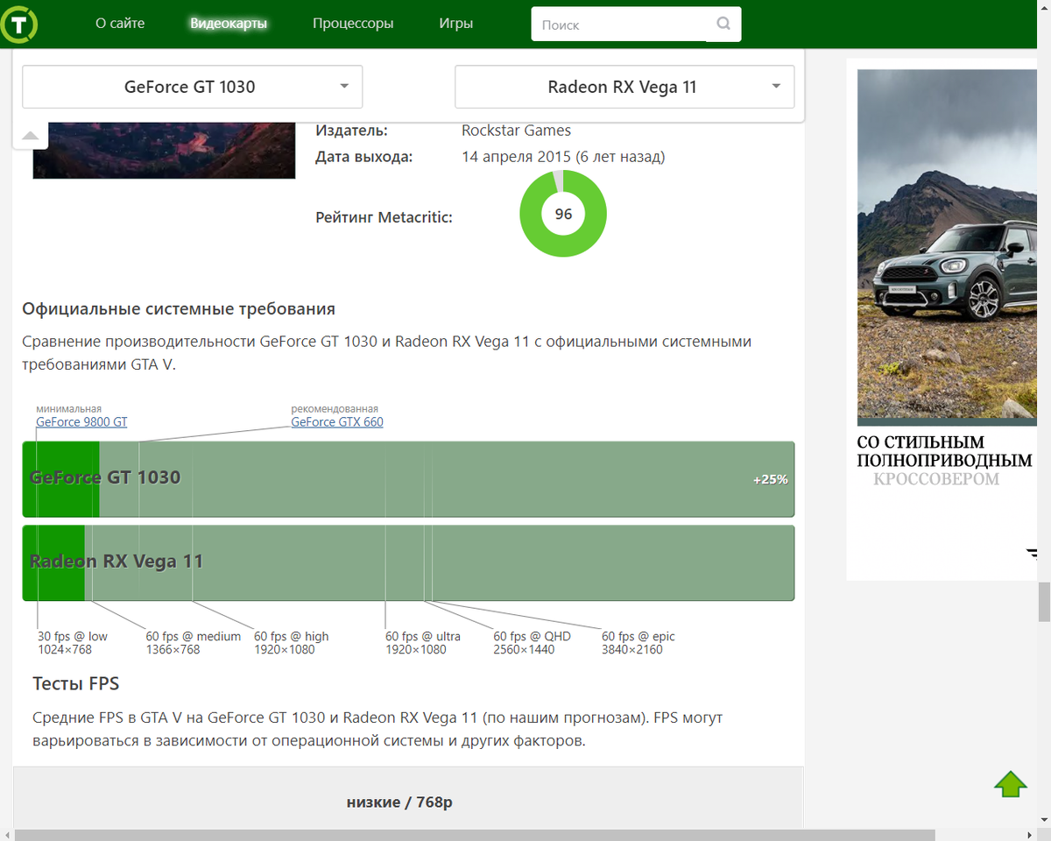
Task: Click the 14 апреля 2015 release date
Action: point(563,157)
